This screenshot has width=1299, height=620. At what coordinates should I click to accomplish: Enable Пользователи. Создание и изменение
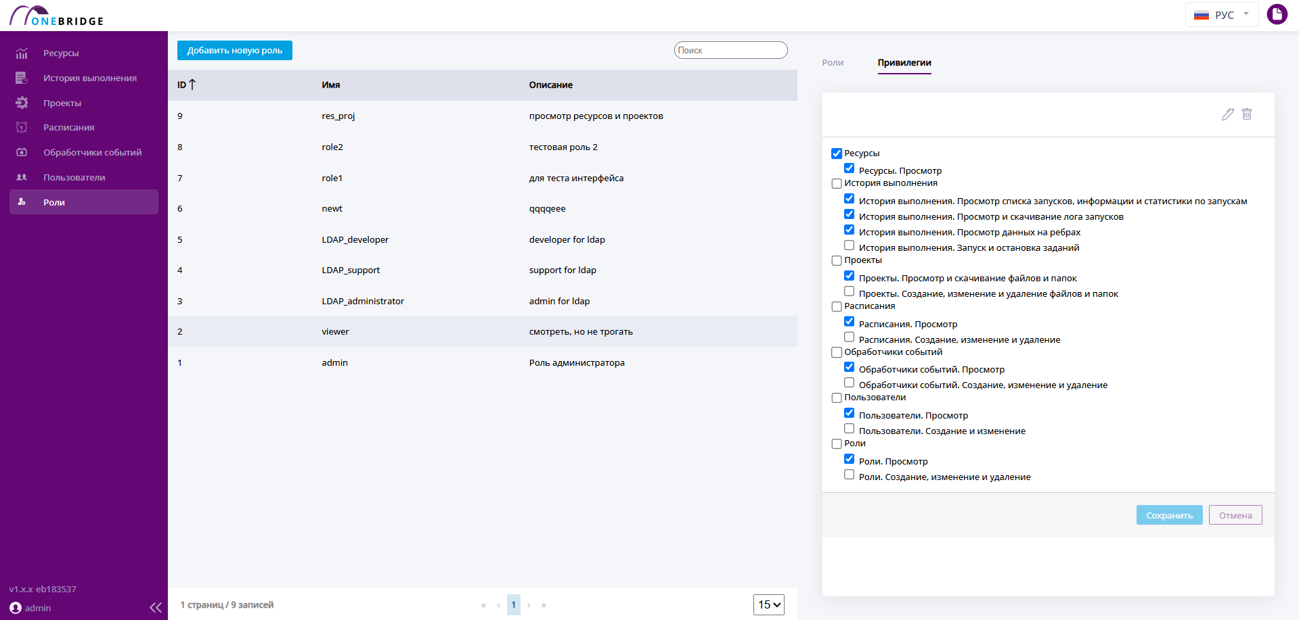849,429
